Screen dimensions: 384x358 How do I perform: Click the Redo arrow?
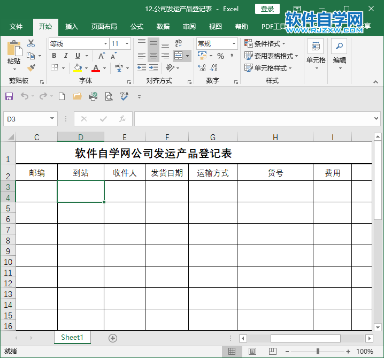pyautogui.click(x=43, y=96)
